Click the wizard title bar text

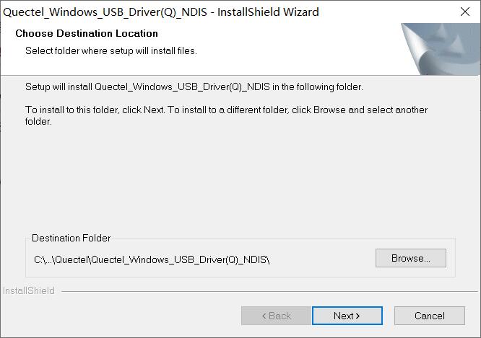pos(161,12)
